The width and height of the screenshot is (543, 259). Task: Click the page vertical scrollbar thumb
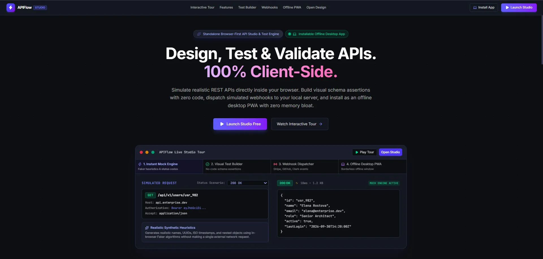coord(542,40)
